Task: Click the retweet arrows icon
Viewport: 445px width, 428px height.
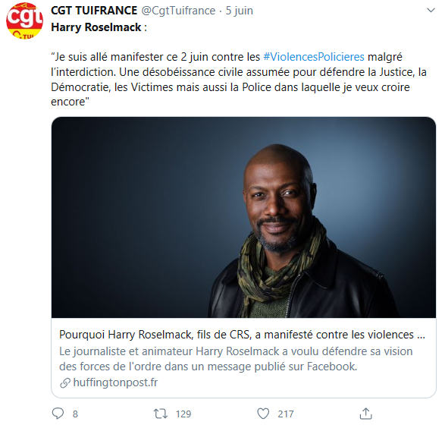Action: coord(161,414)
